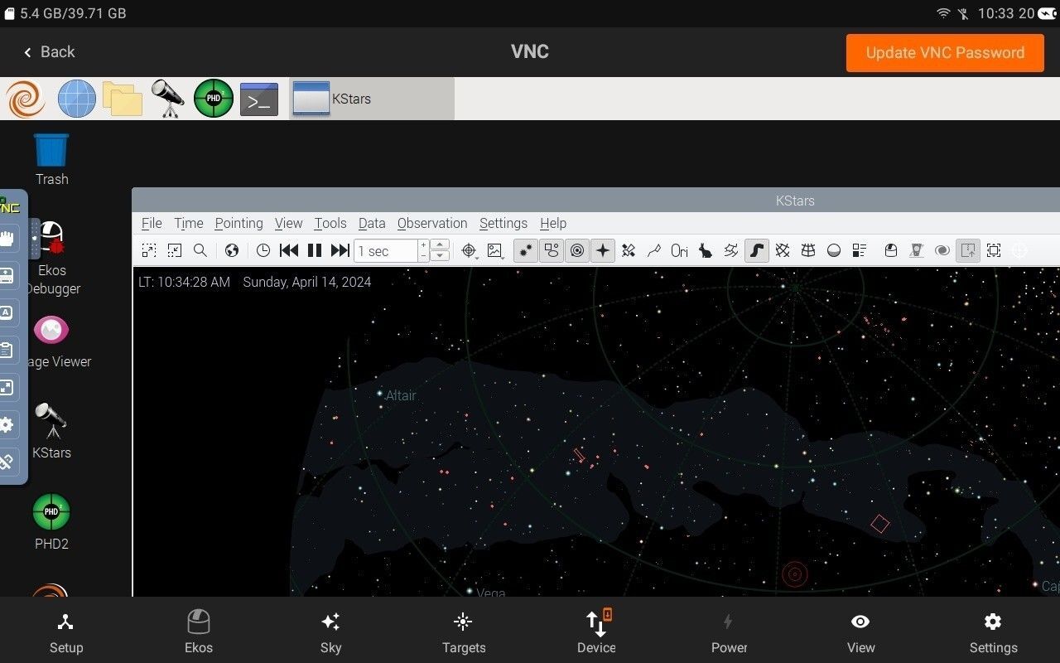
Task: Open the Trash desktop icon
Action: coord(51,160)
